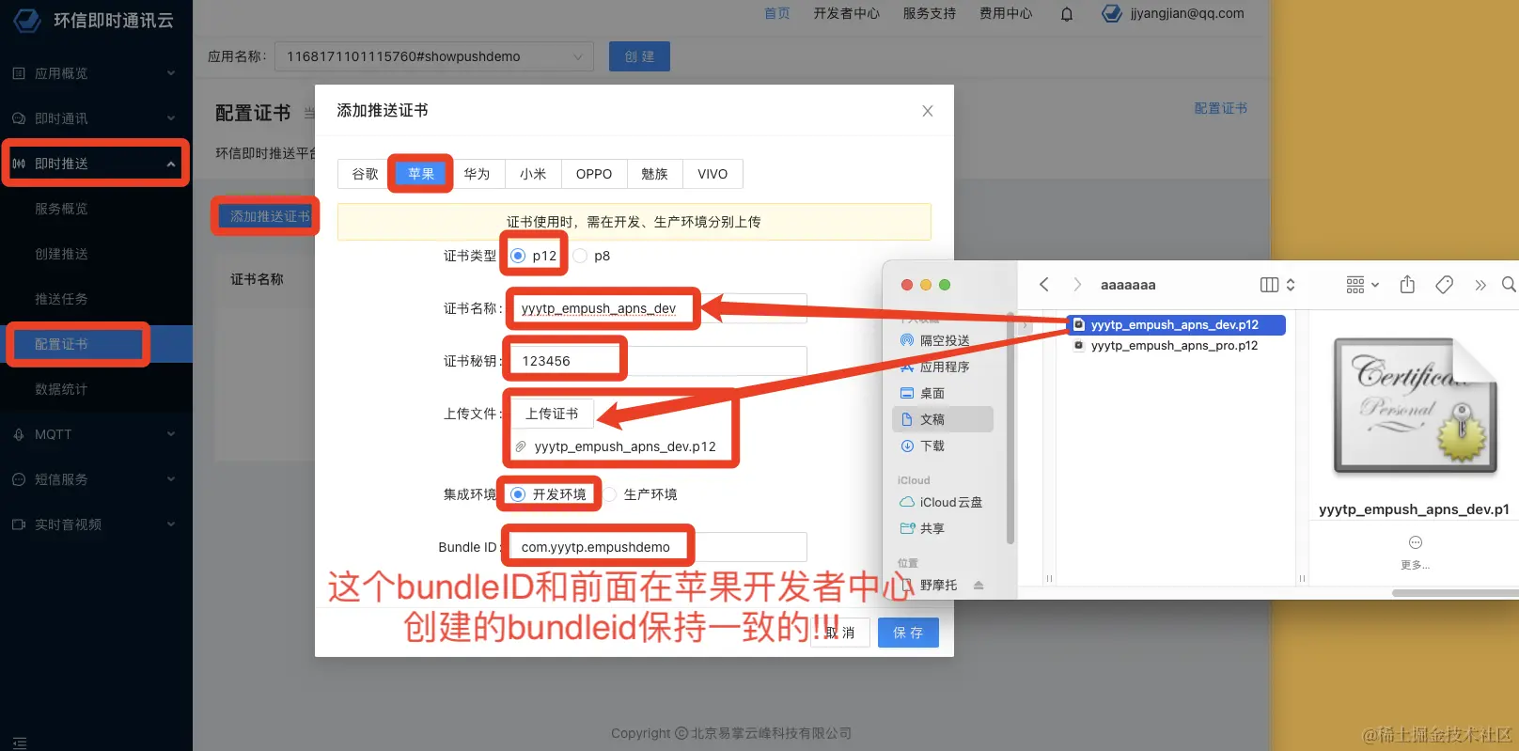Click the 隔空投送 AirDrop item in Finder sidebar
This screenshot has height=751, width=1519.
coord(944,340)
